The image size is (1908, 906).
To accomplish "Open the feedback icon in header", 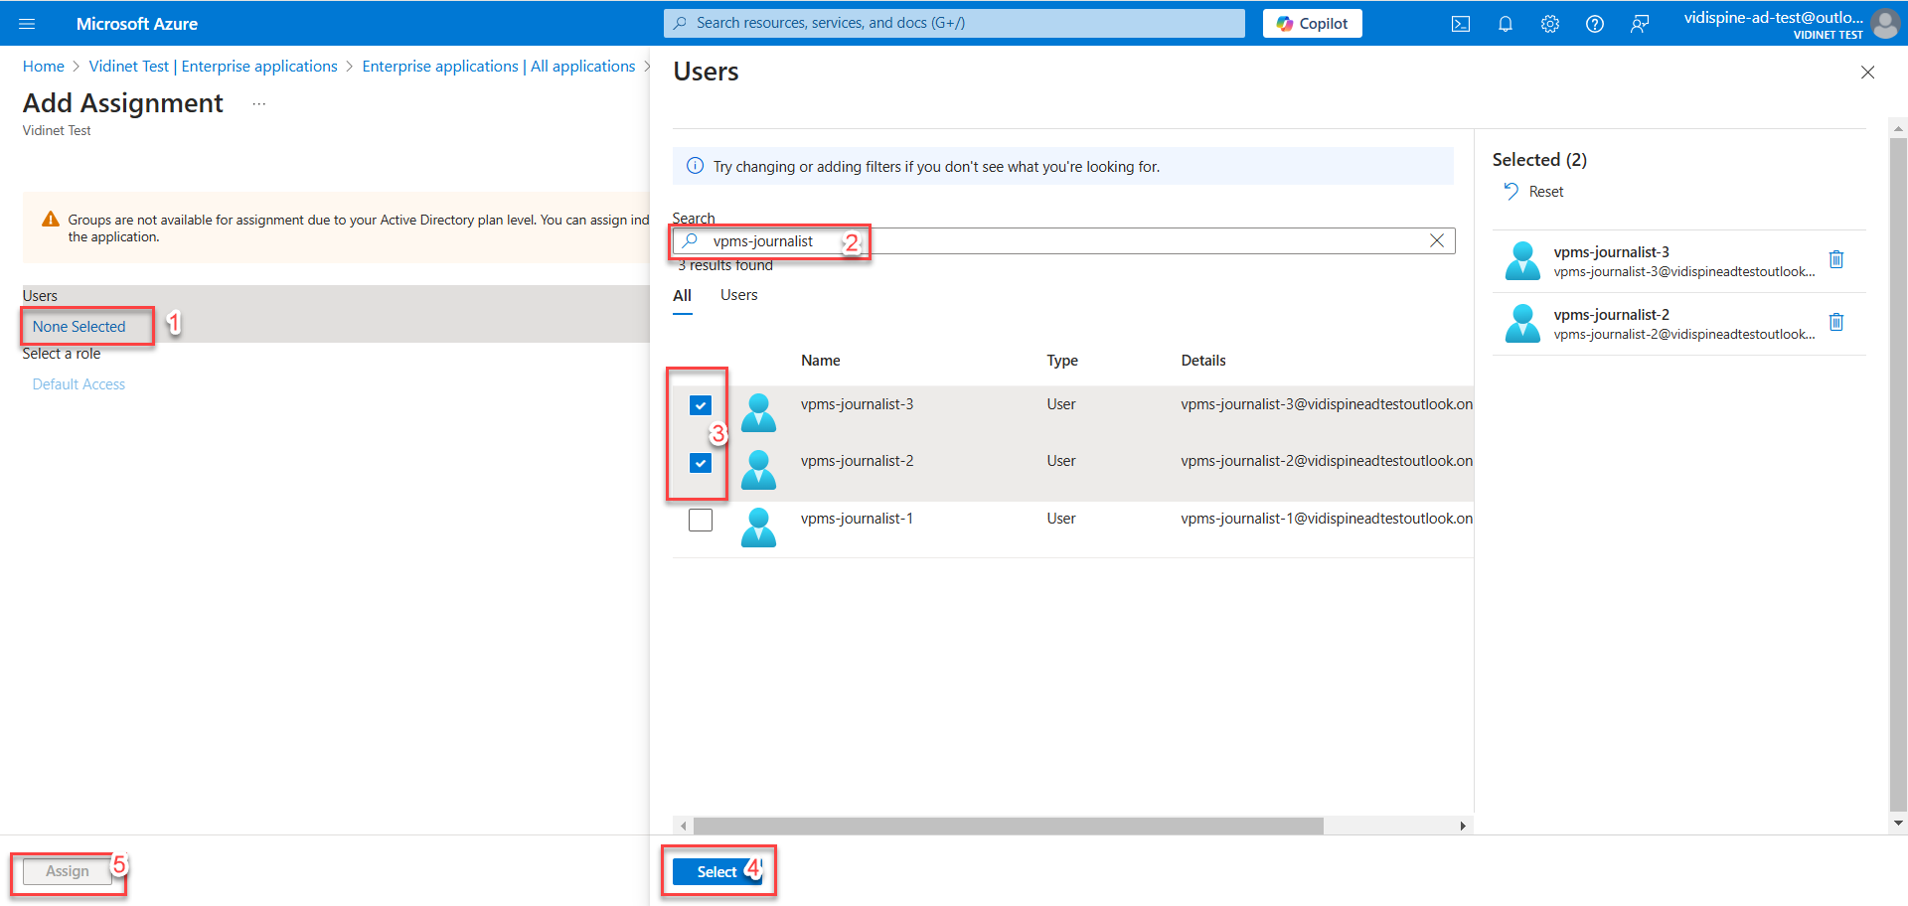I will (1639, 24).
